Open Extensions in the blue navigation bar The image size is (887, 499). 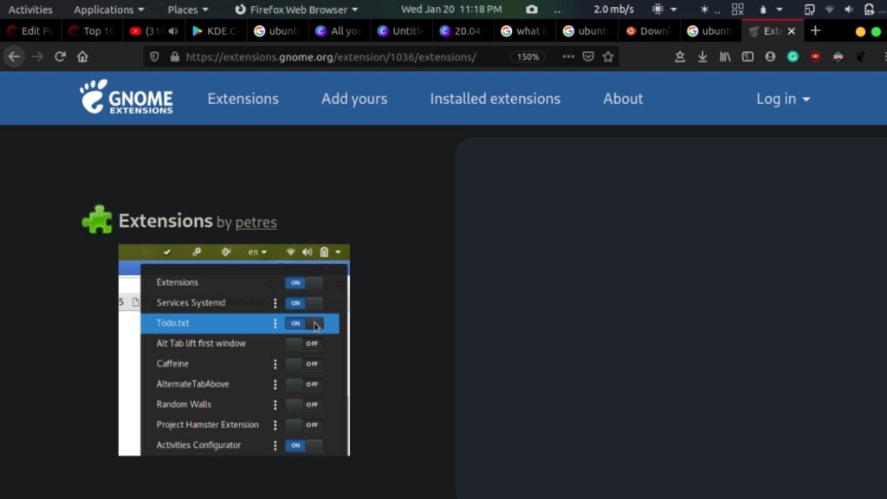click(x=243, y=99)
